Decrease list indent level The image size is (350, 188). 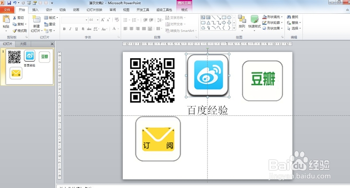click(145, 20)
